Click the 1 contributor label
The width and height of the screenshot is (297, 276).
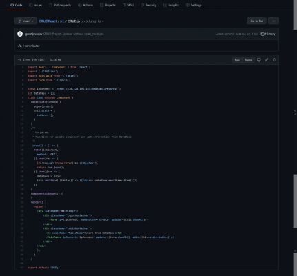(29, 46)
